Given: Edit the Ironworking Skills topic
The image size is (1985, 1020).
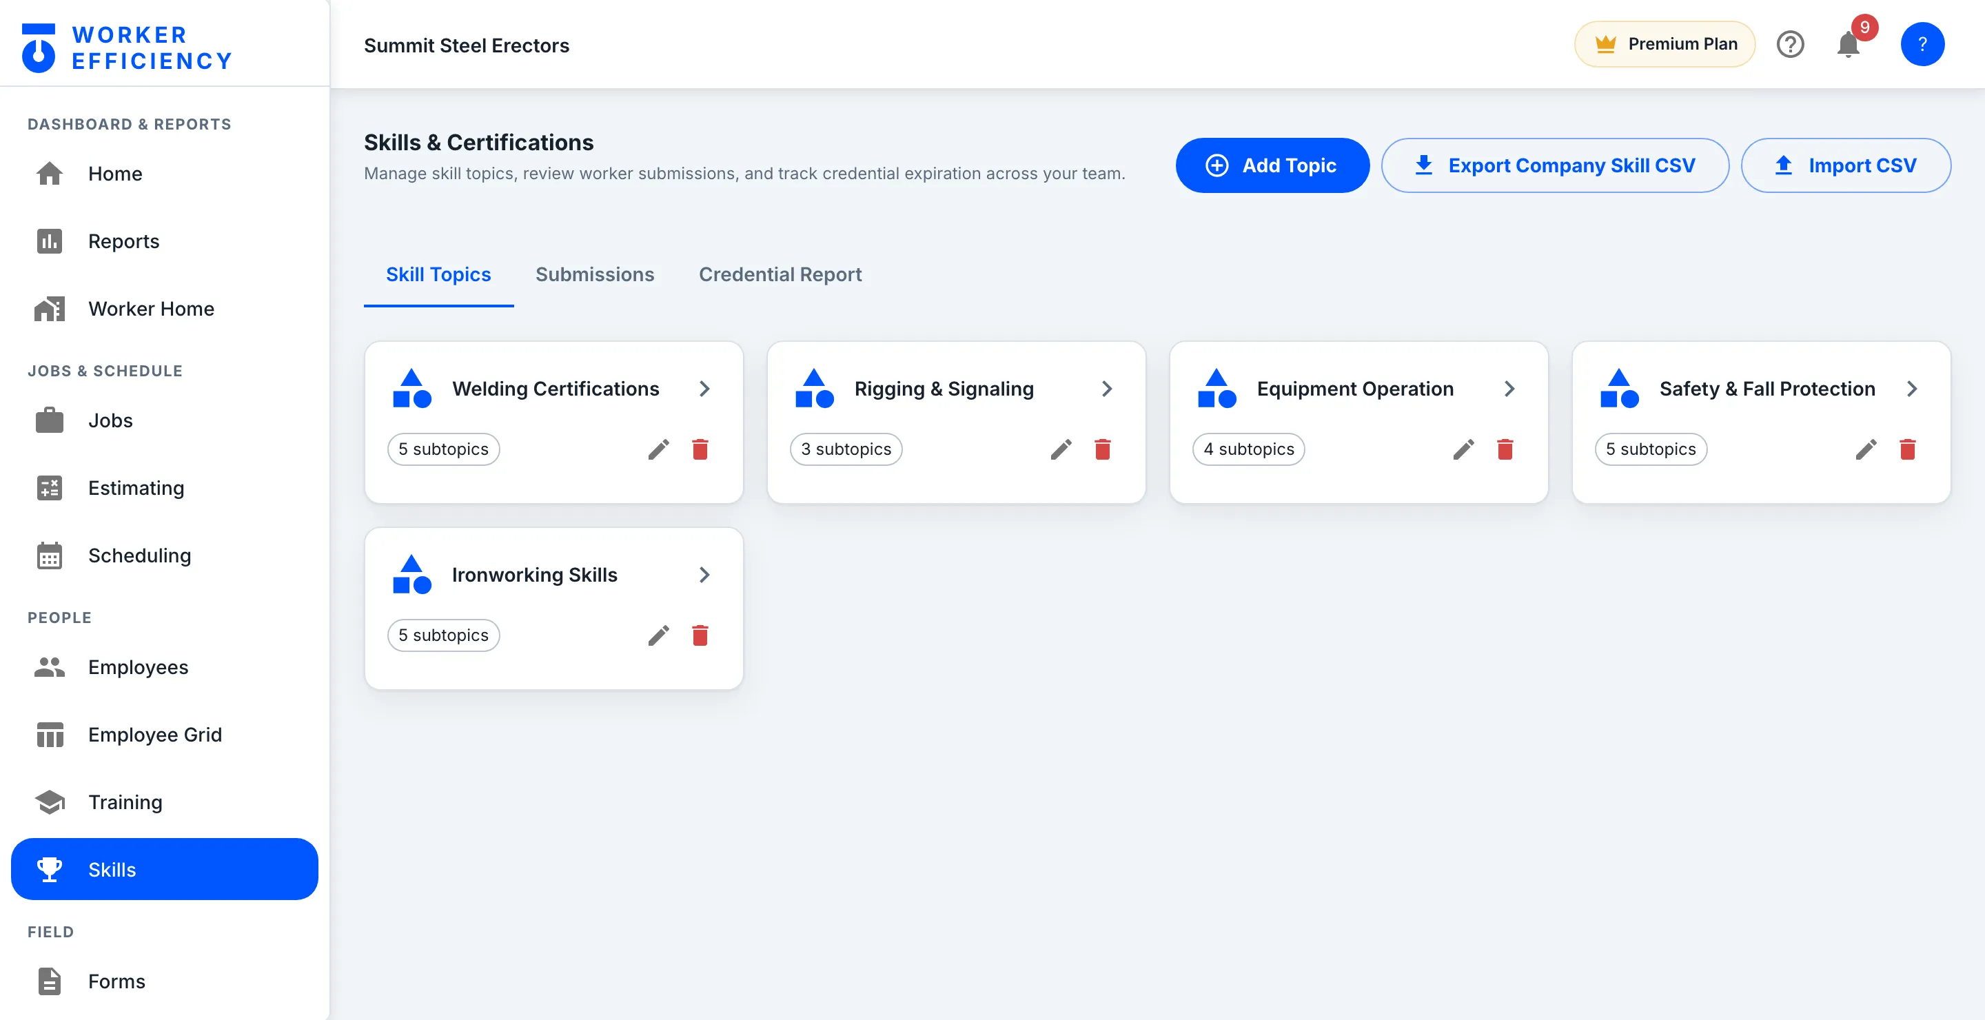Looking at the screenshot, I should 658,635.
